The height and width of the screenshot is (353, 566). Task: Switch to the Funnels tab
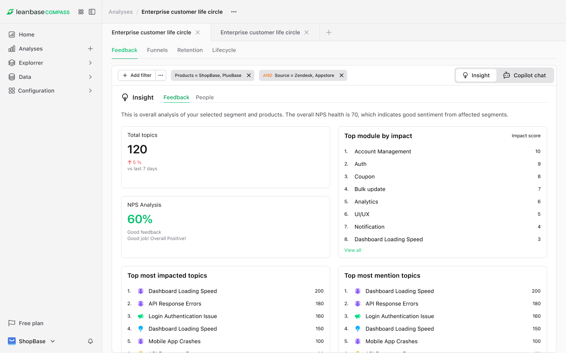(157, 50)
